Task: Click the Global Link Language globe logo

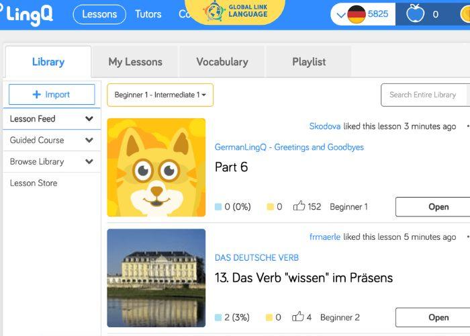Action: 214,11
